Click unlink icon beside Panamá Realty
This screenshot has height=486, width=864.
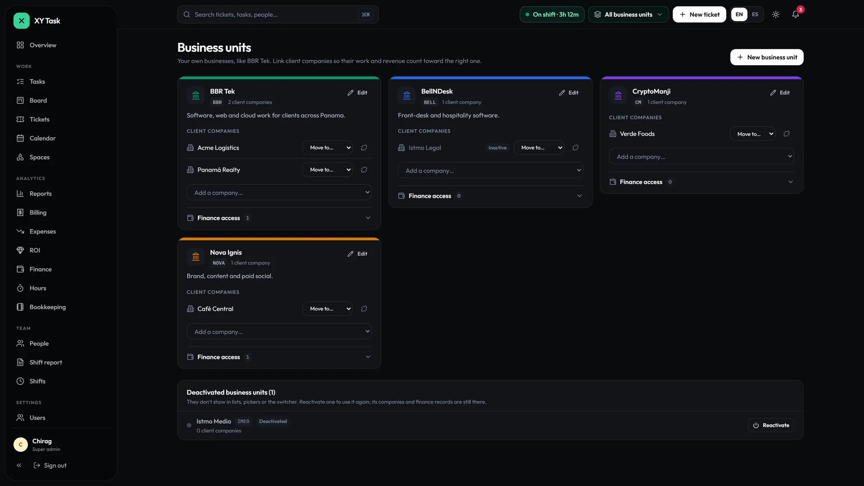(364, 170)
